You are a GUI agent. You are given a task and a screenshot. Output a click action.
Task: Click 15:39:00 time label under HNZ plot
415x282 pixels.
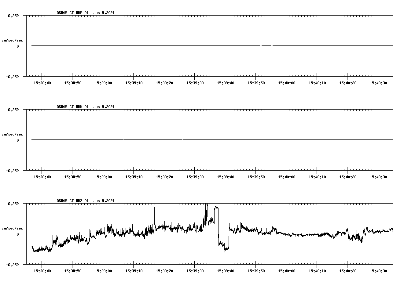point(103,271)
